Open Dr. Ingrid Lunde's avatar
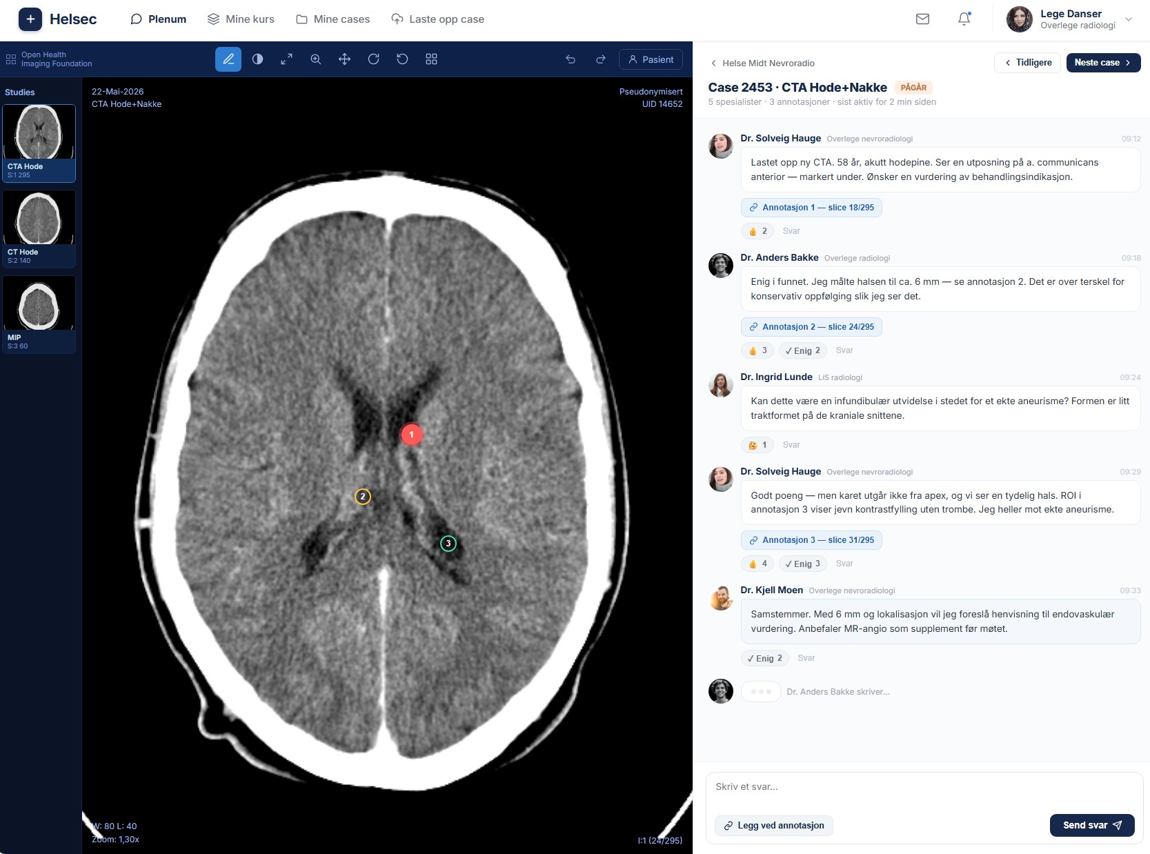 click(721, 384)
